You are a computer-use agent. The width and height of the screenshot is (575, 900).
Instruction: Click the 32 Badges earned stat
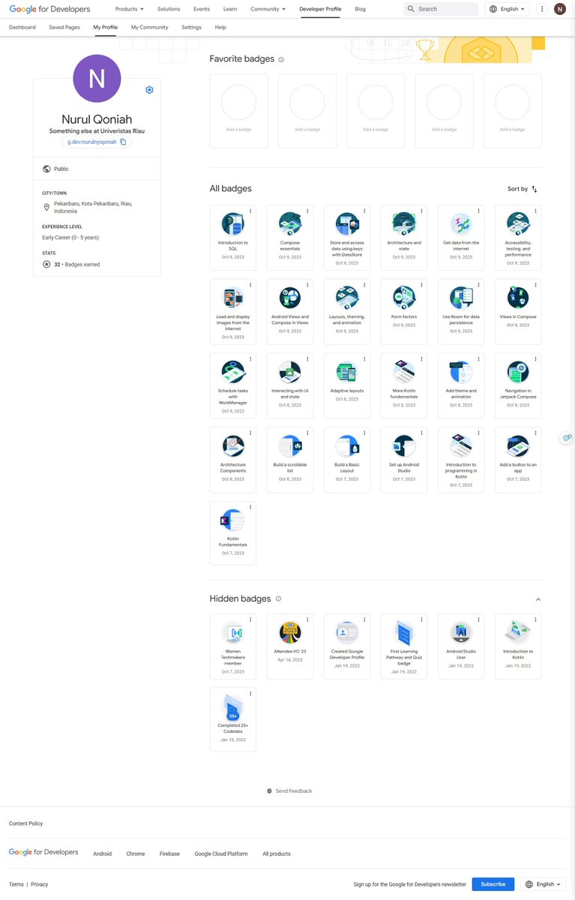(76, 264)
